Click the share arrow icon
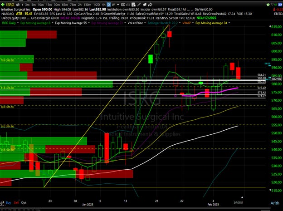Viewport: 283px width, 211px height. 150,5
